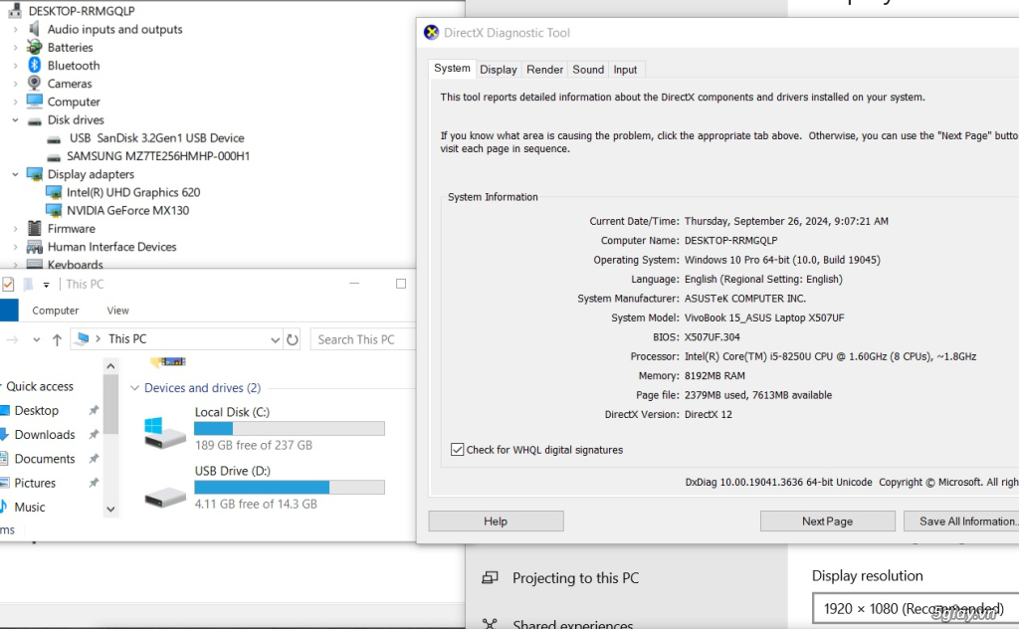Expand the Firmware node

pyautogui.click(x=16, y=229)
